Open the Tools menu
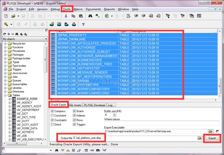224x155 pixels. 67,9
